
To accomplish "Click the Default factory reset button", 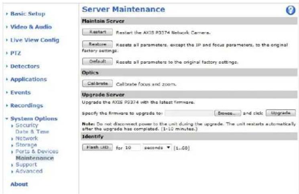I will (x=98, y=62).
